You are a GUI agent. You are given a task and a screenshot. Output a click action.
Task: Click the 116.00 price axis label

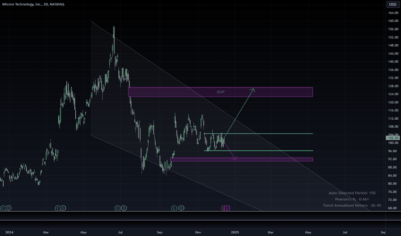[x=393, y=110]
